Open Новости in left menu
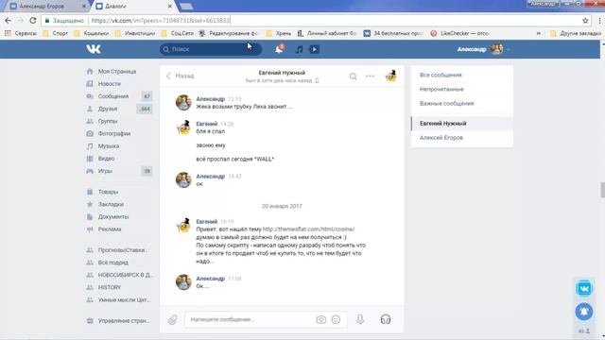Viewport: 605px width, 340px height. 110,84
